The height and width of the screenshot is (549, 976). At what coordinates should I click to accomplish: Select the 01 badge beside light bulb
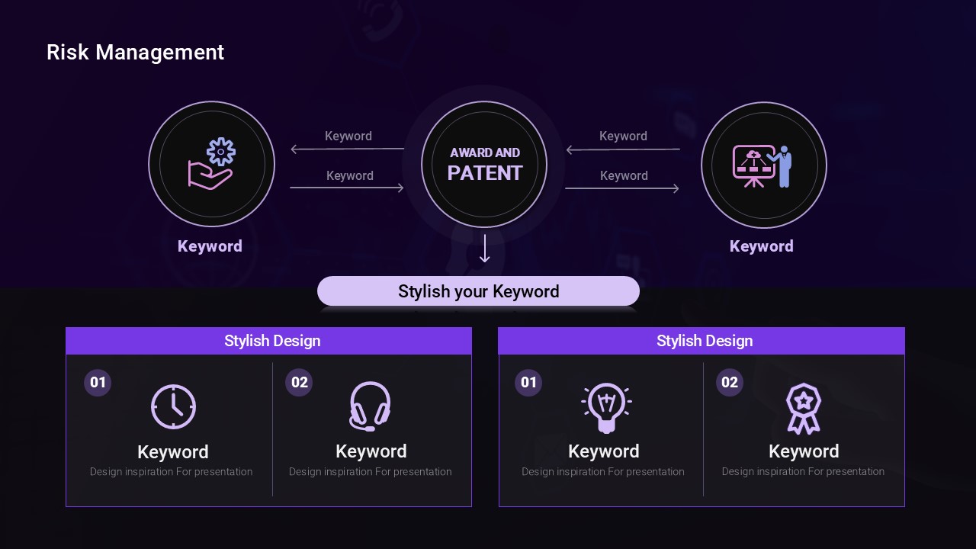tap(528, 382)
